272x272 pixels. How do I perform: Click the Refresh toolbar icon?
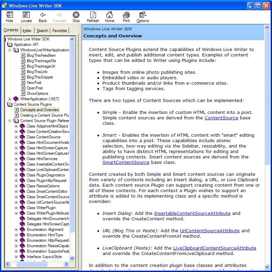tap(93, 15)
